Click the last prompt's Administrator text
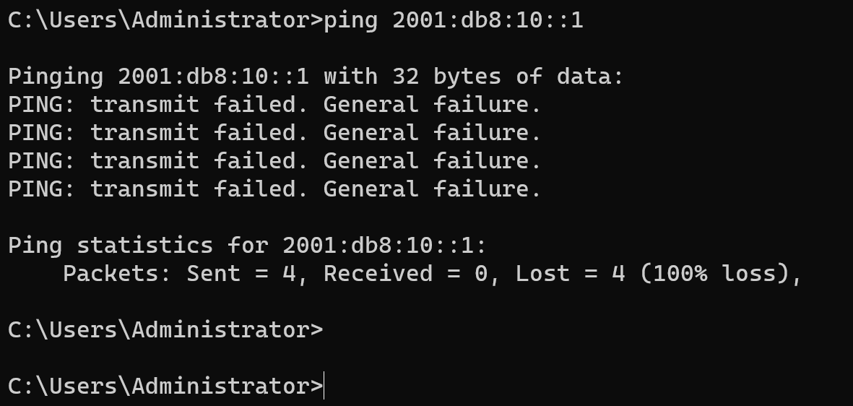Image resolution: width=853 pixels, height=406 pixels. click(x=220, y=386)
